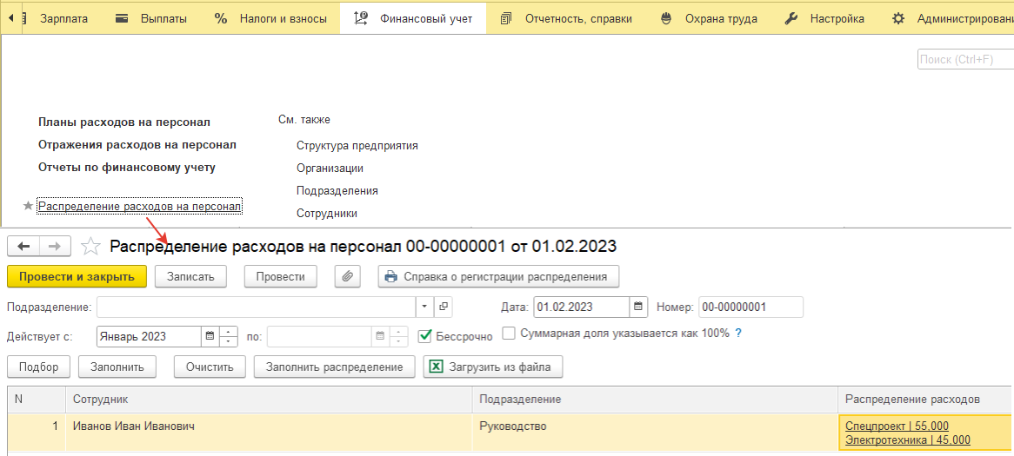Click the Провести button

281,276
